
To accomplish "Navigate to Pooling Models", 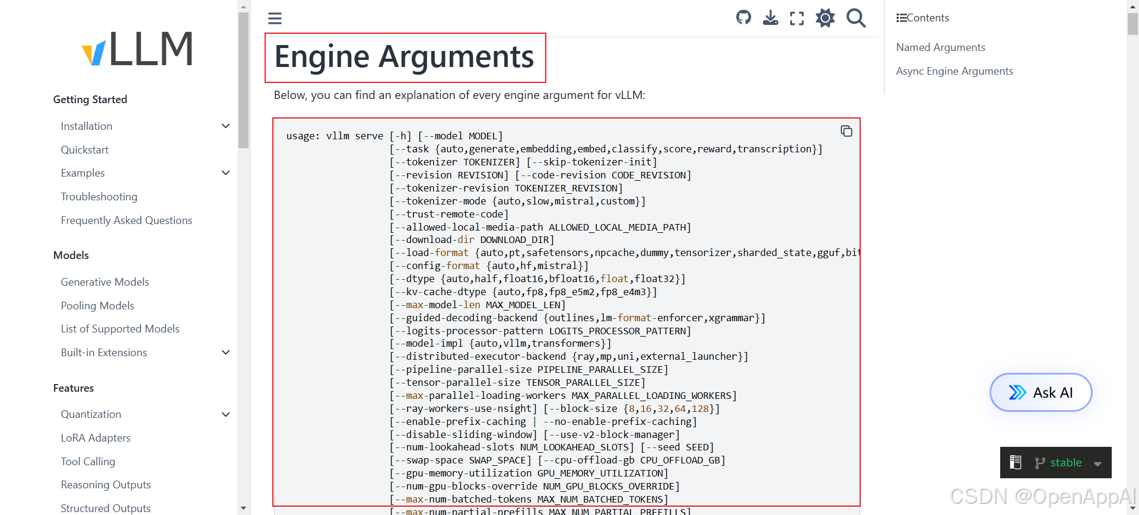I will pos(97,306).
